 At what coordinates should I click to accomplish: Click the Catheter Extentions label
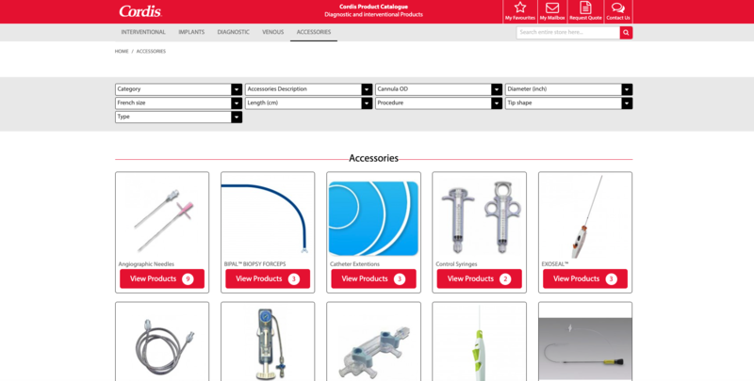(354, 264)
